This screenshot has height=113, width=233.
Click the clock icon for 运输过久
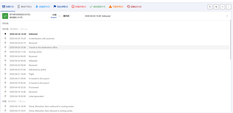click(x=128, y=6)
